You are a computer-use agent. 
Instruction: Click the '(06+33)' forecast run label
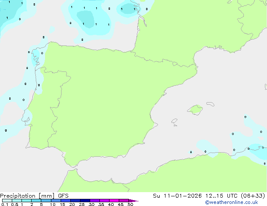[x=253, y=196]
